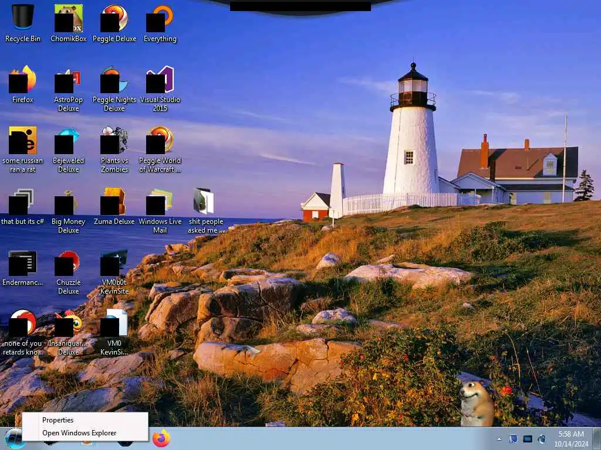Select the VM0b0t KevinSite desktop icon
Image resolution: width=601 pixels, height=450 pixels.
click(114, 272)
